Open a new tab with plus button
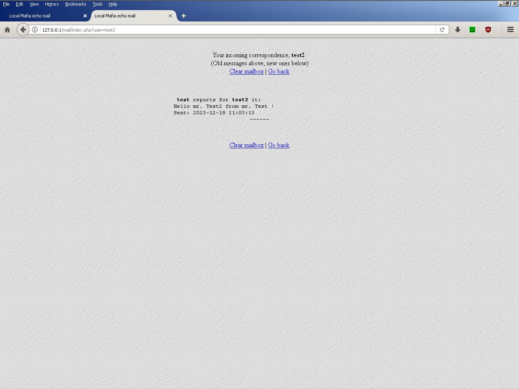This screenshot has width=519, height=389. (x=184, y=16)
